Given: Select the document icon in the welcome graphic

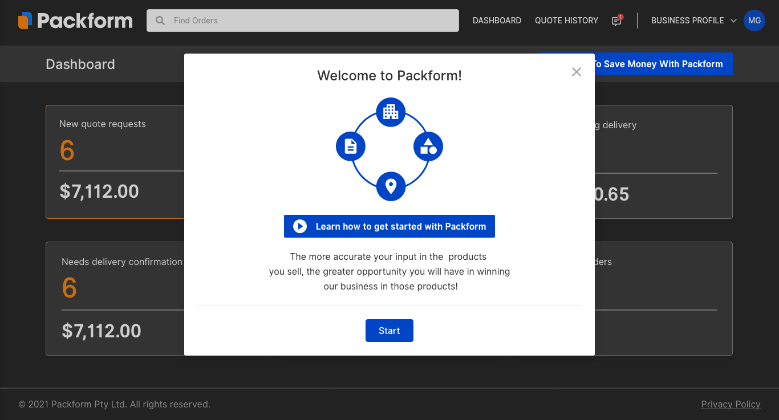Looking at the screenshot, I should click(351, 146).
